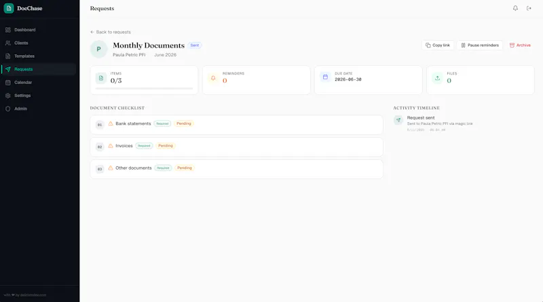543x302 pixels.
Task: Click the Requests paper-plane icon
Action: point(8,69)
